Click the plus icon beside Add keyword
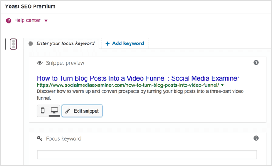This screenshot has height=166, width=272. click(107, 43)
